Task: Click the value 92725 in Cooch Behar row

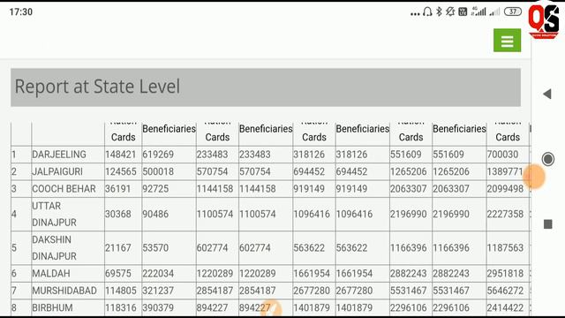Action: pyautogui.click(x=155, y=189)
